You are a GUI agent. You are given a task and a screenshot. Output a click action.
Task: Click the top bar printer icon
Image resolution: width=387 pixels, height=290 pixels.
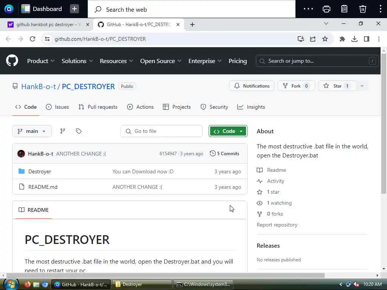click(326, 9)
